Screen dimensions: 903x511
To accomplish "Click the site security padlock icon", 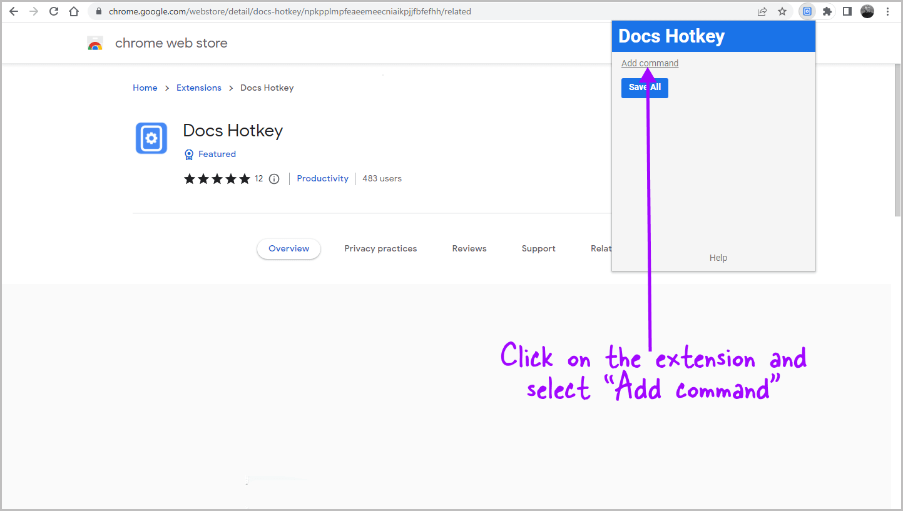I will [x=98, y=11].
